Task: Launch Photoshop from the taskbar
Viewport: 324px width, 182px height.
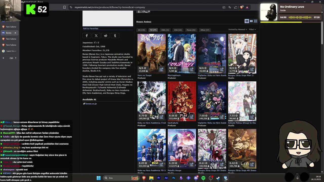Action: pyautogui.click(x=174, y=178)
